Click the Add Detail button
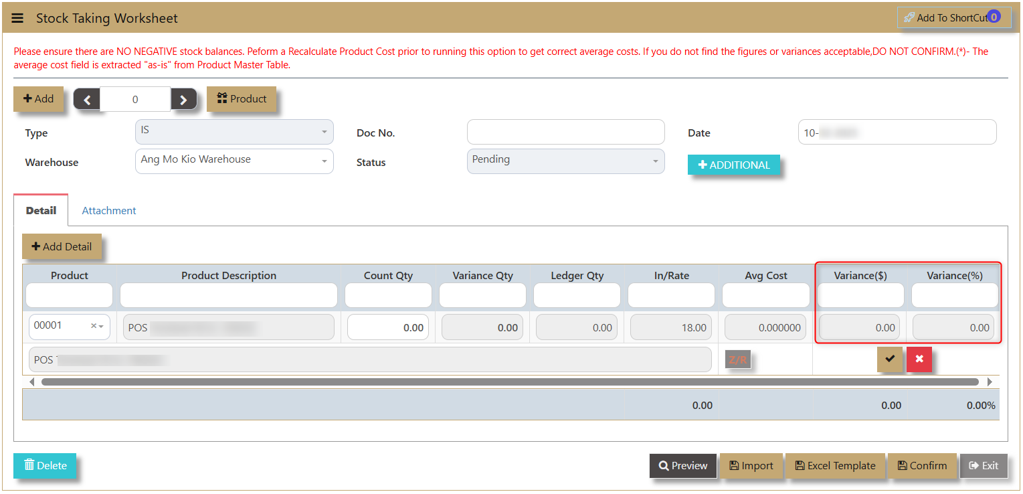This screenshot has height=494, width=1023. coord(62,246)
